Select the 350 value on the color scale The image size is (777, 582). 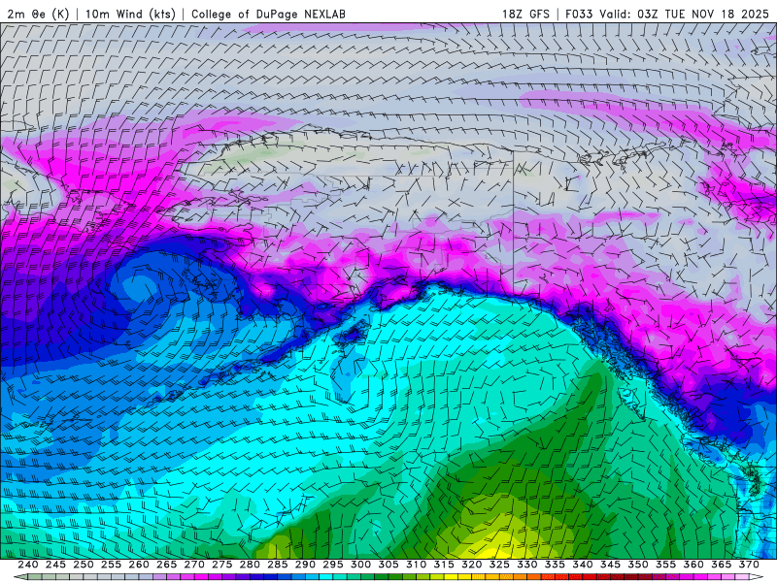click(x=638, y=565)
